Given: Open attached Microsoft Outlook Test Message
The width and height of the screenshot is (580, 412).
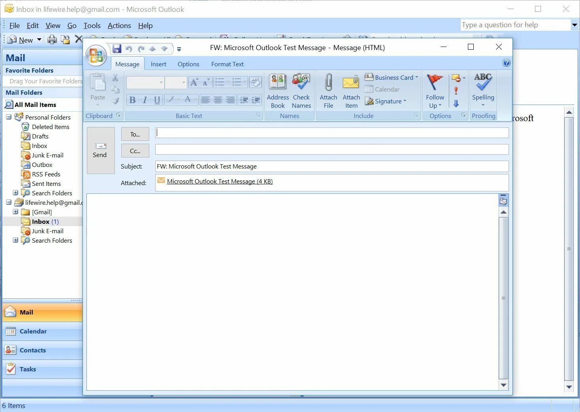Looking at the screenshot, I should click(220, 181).
